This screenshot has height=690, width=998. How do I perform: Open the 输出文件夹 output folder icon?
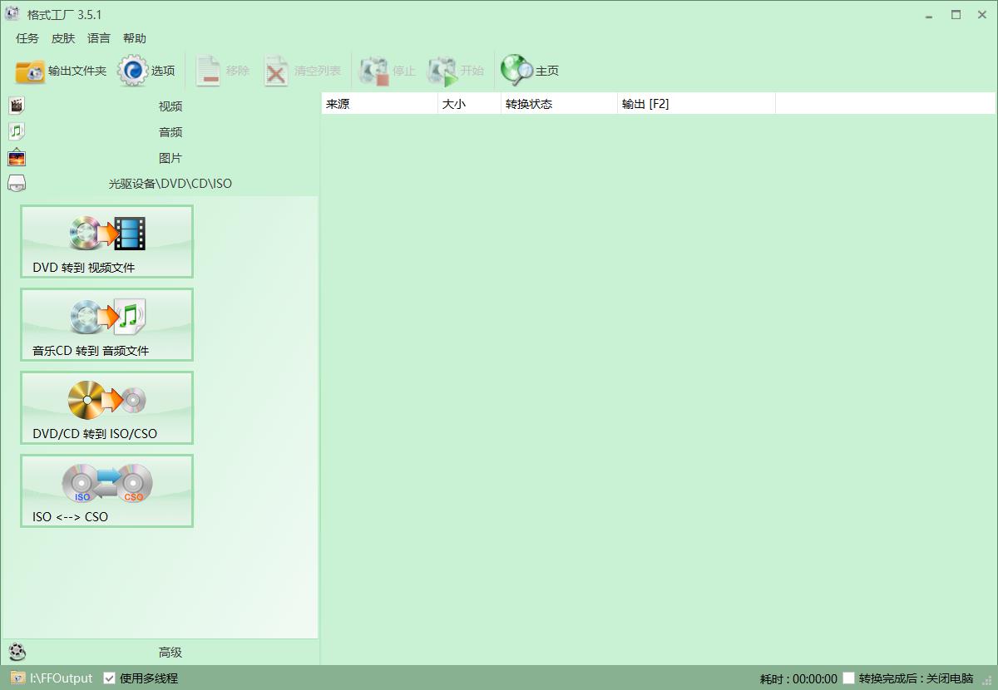click(x=31, y=71)
